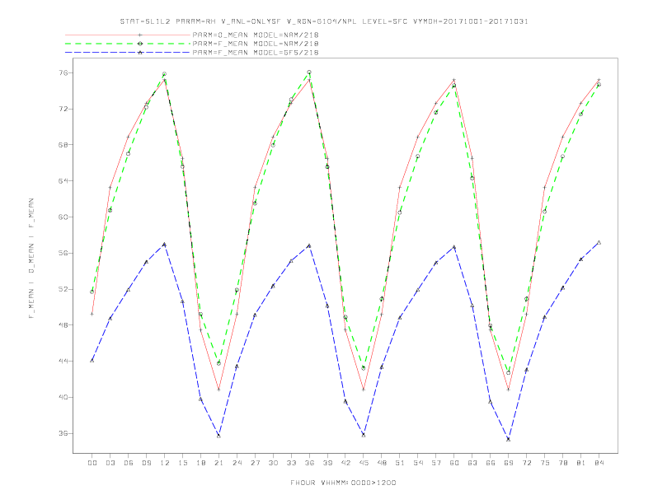Click green NAM circle data point at hour 21

(x=218, y=363)
